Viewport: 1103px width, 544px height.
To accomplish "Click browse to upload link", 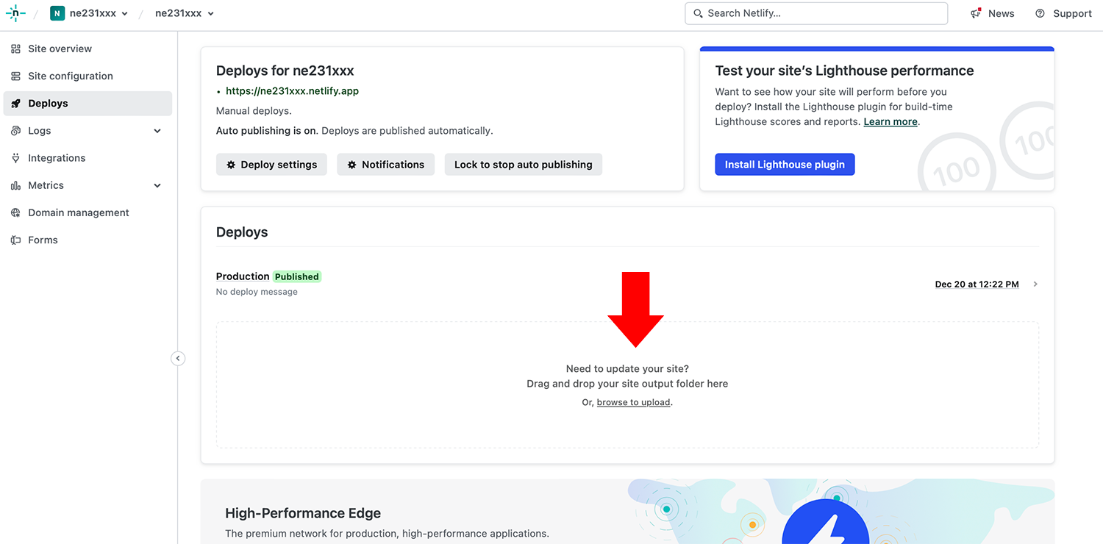I will pyautogui.click(x=634, y=403).
